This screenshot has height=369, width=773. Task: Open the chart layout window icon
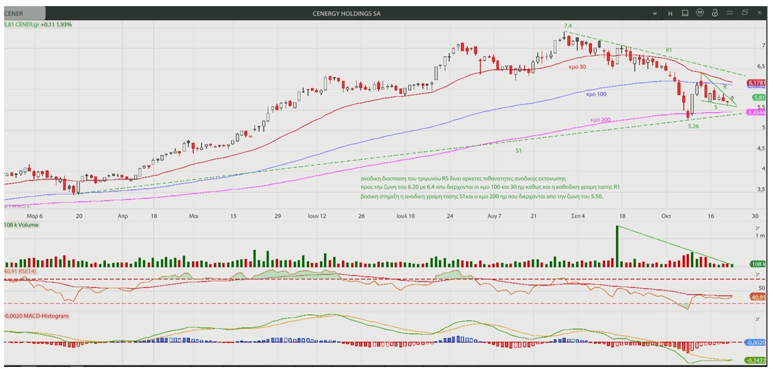(x=684, y=13)
